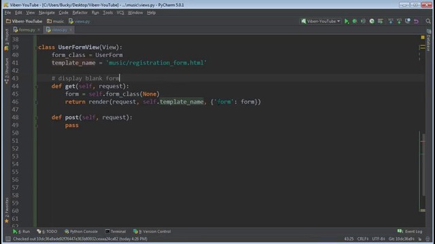435x244 pixels.
Task: Open the File menu
Action: click(7, 13)
